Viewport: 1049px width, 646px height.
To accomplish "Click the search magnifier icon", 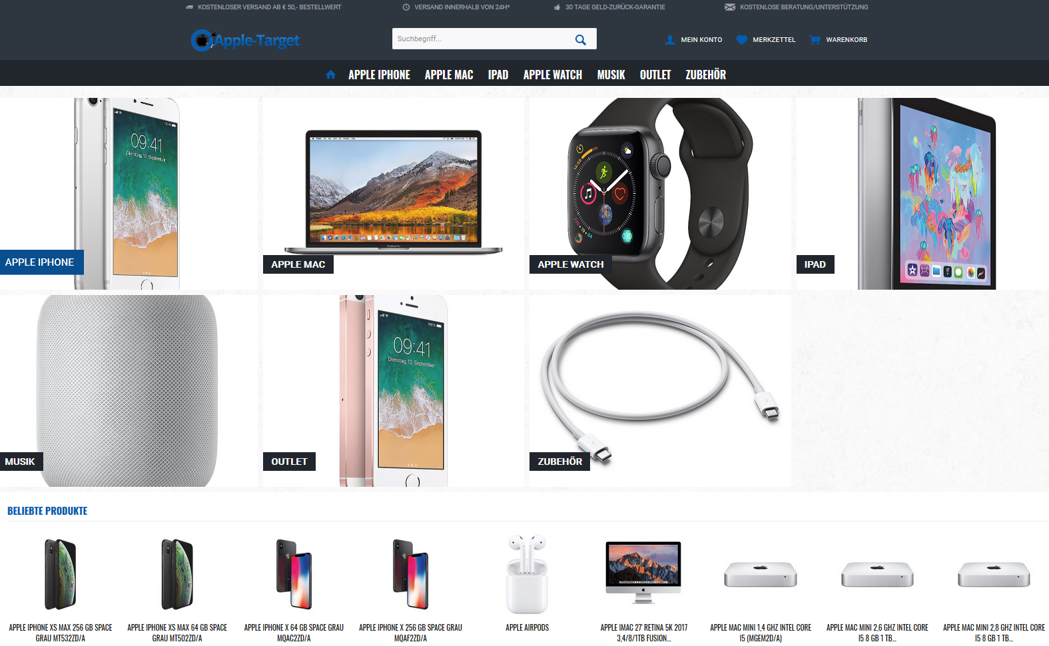I will tap(580, 39).
